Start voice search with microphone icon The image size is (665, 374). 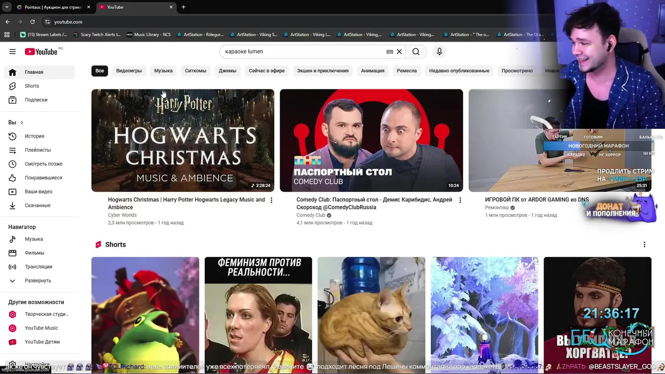tap(440, 51)
